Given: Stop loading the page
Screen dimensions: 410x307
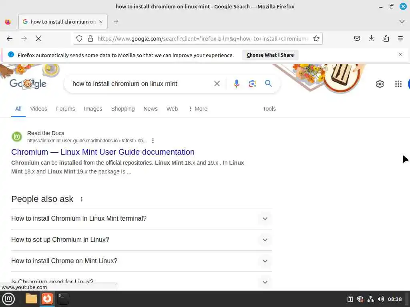Looking at the screenshot, I should [x=38, y=39].
